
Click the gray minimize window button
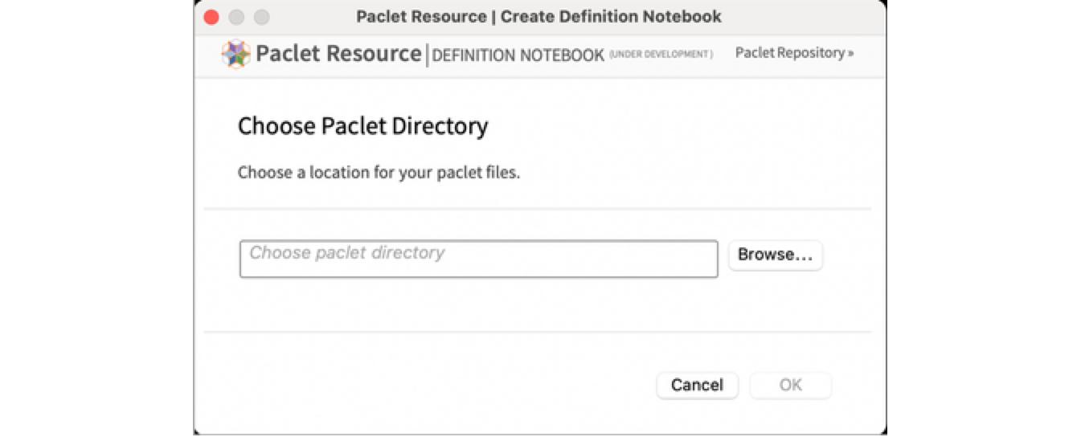pos(236,17)
